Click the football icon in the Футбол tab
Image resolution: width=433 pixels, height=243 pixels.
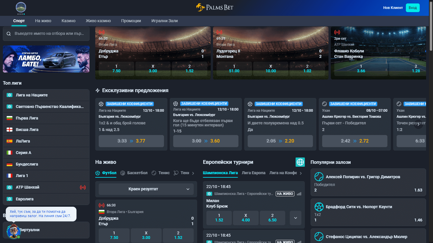click(x=98, y=173)
